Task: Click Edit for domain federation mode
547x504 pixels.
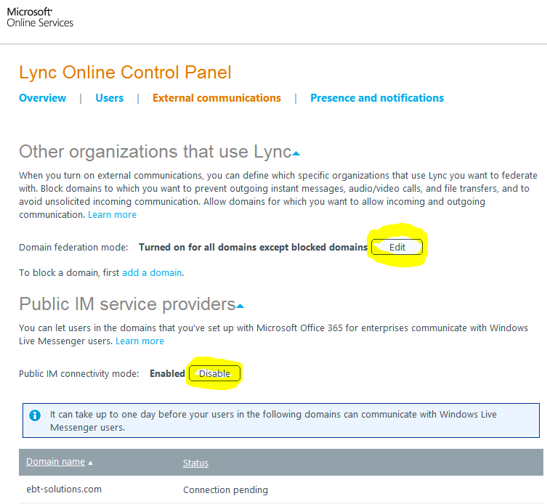Action: click(397, 248)
